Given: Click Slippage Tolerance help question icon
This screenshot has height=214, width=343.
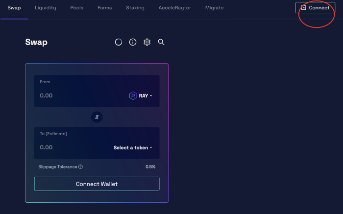Looking at the screenshot, I should (80, 167).
